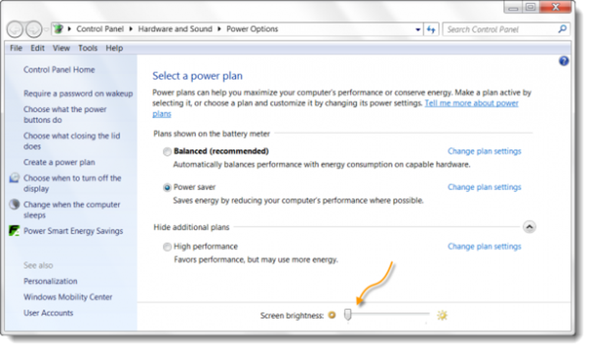
Task: Click Control Panel in the breadcrumb
Action: 100,29
